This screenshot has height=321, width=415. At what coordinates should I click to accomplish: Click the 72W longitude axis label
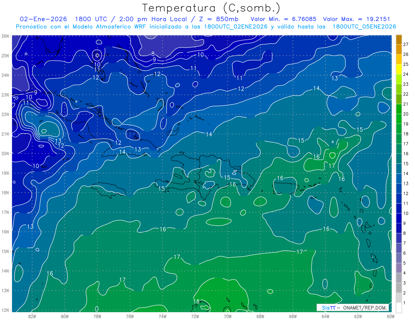[195, 316]
